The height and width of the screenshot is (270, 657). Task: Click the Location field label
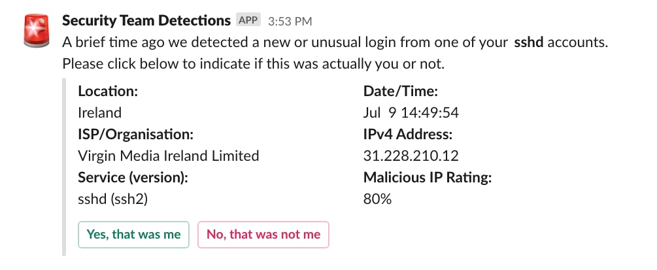coord(108,91)
